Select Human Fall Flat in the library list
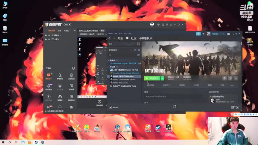The width and height of the screenshot is (258, 145). 124,70
